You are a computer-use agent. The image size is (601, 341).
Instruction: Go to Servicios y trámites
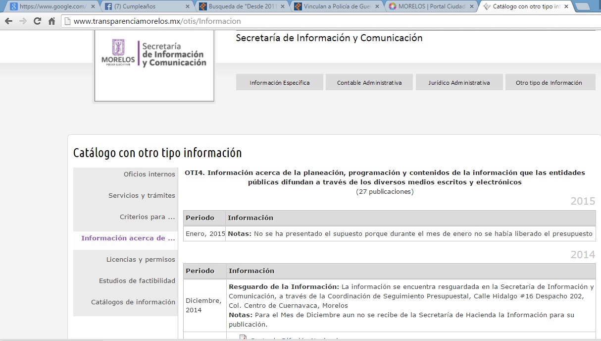142,196
